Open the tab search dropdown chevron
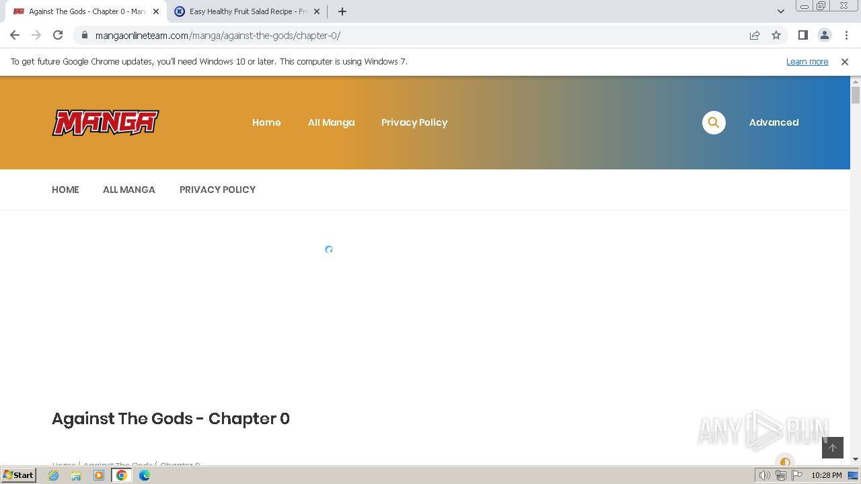861x484 pixels. [x=781, y=11]
